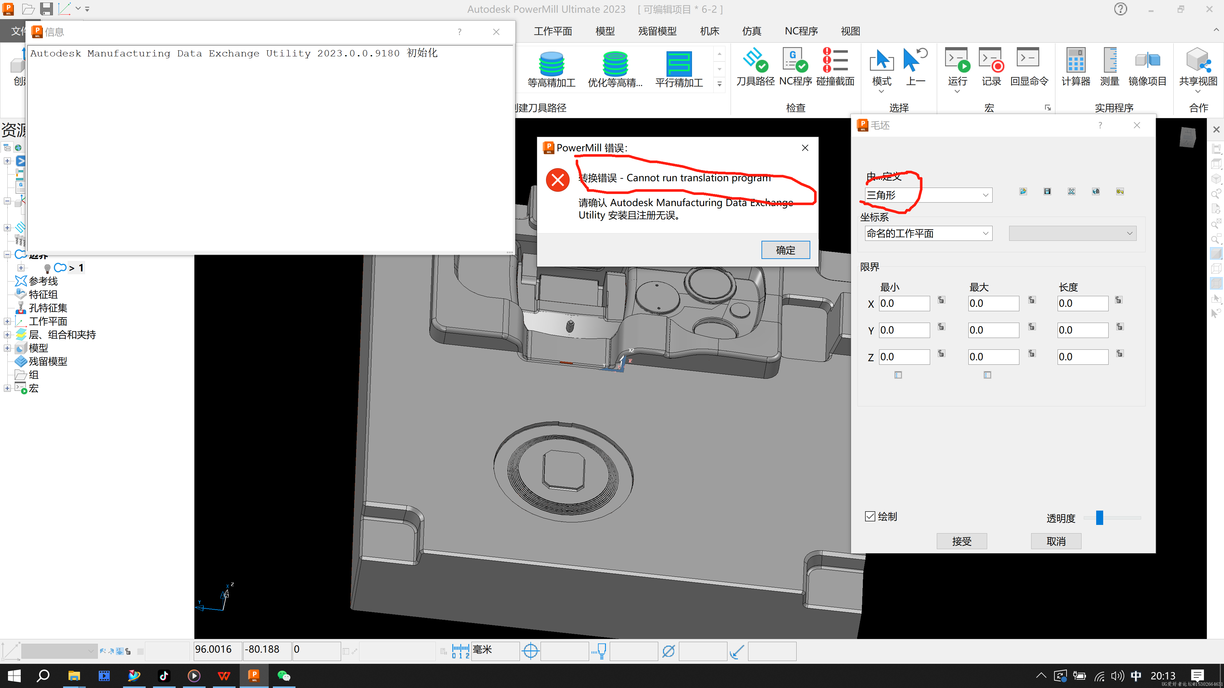Toggle the lock beside X 最小 field
Viewport: 1224px width, 688px height.
point(941,300)
